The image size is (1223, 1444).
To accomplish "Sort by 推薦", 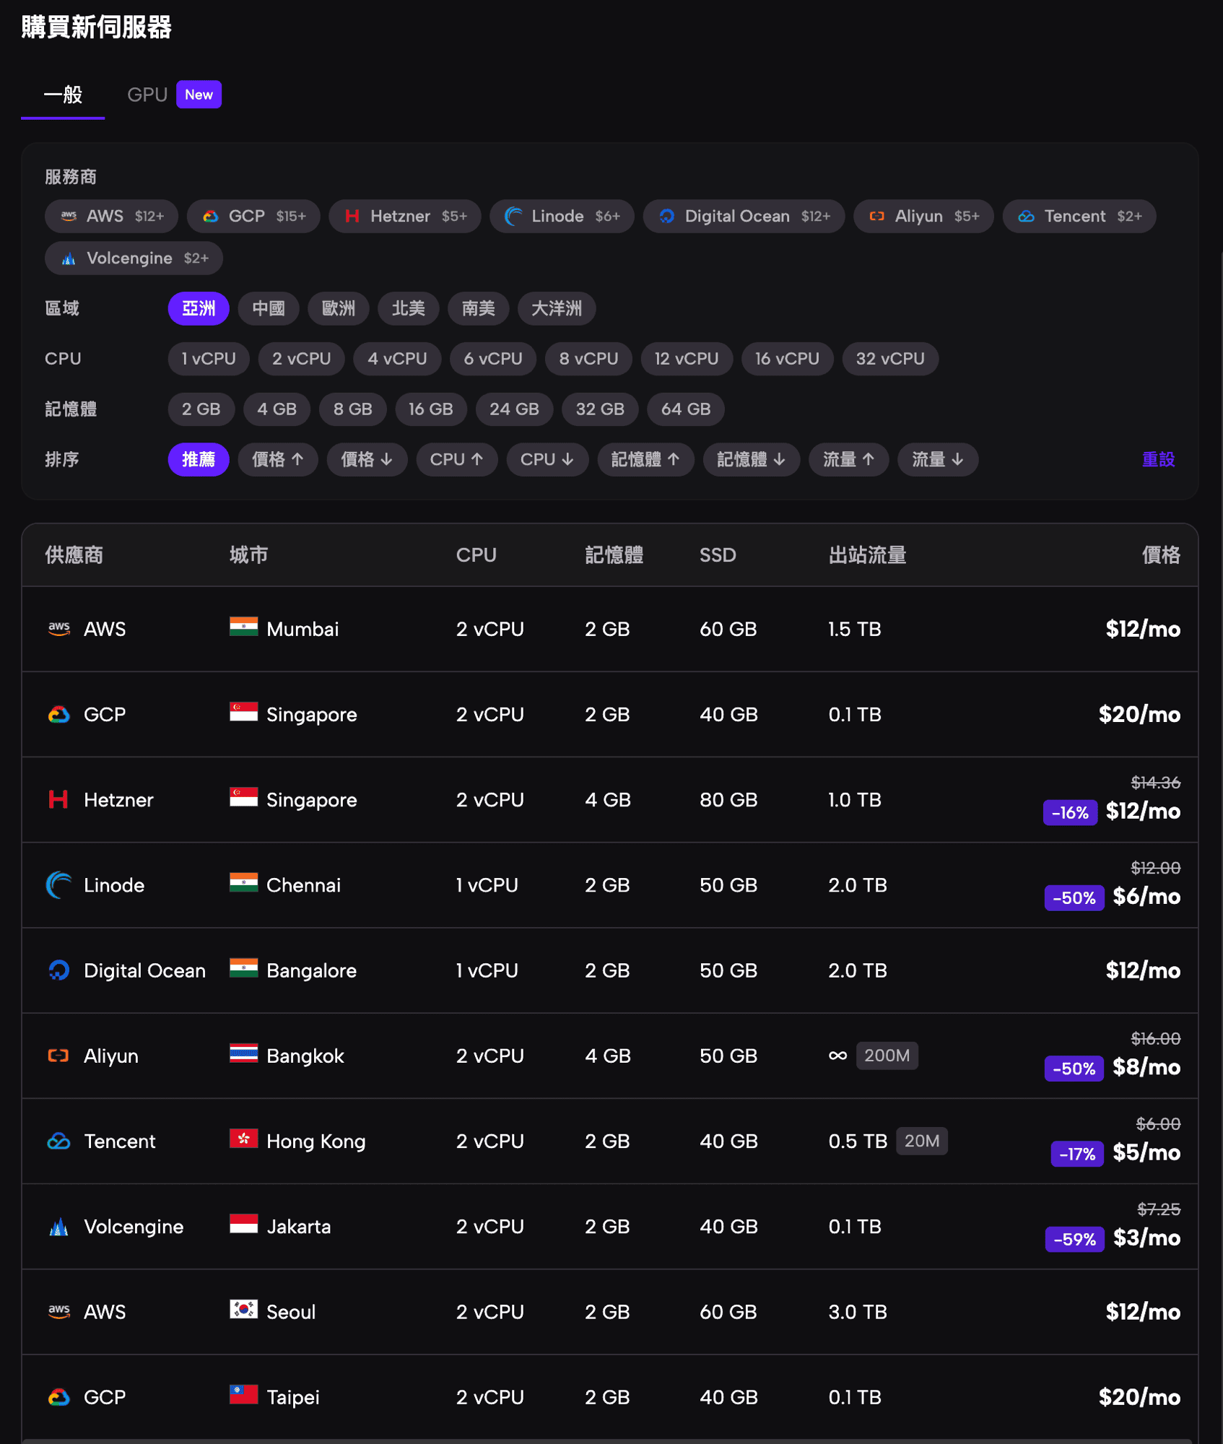I will pyautogui.click(x=199, y=460).
